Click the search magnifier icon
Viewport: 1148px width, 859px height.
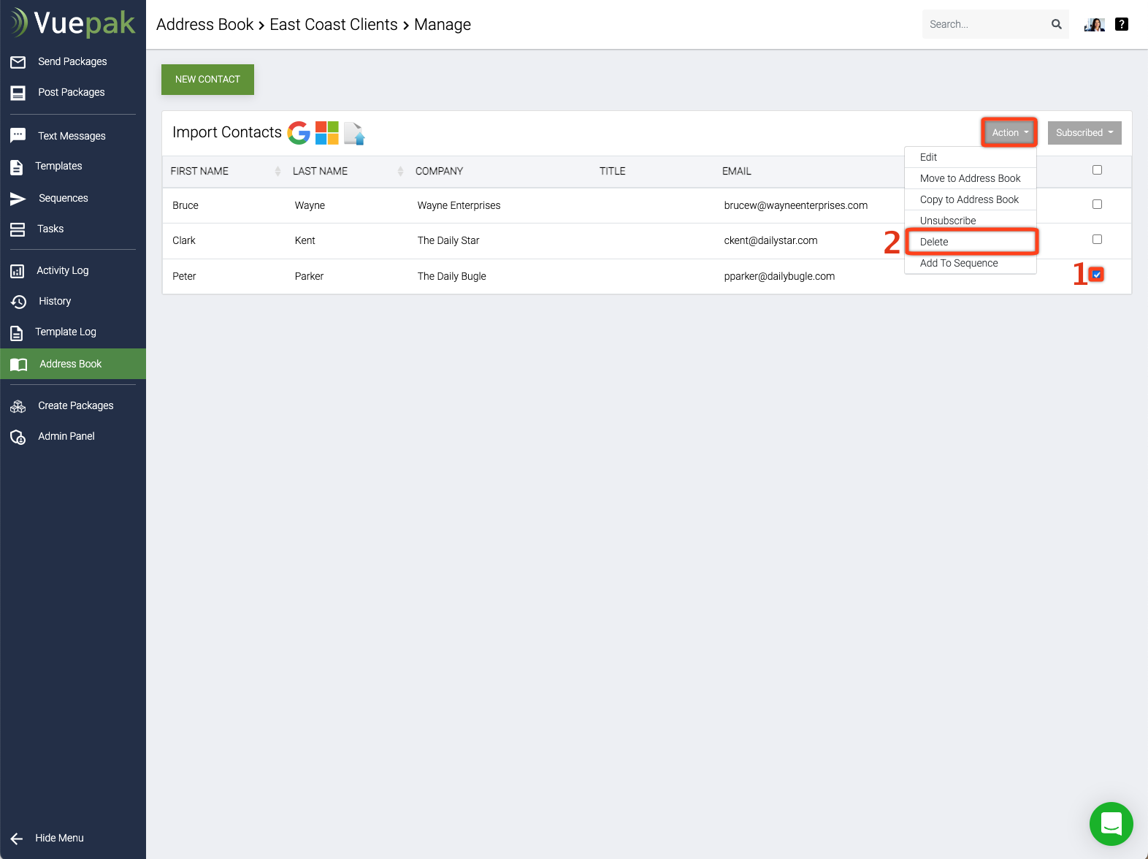coord(1056,24)
